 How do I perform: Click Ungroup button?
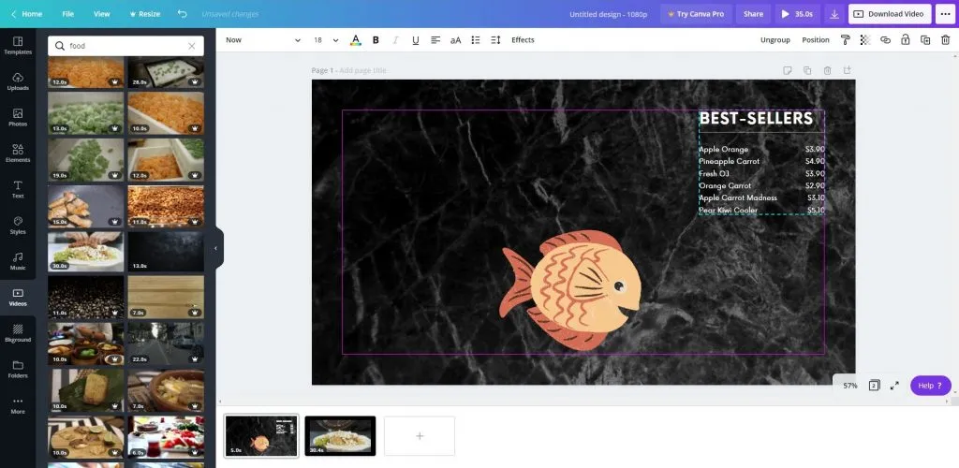[x=775, y=39]
